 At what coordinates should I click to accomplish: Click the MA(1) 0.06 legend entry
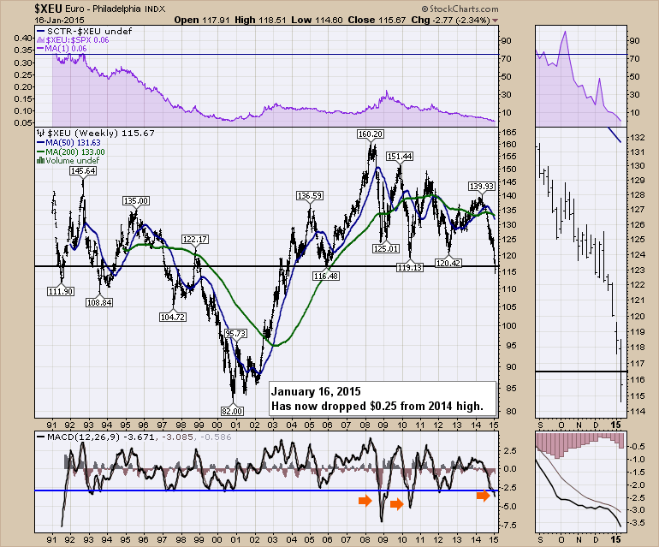(62, 49)
